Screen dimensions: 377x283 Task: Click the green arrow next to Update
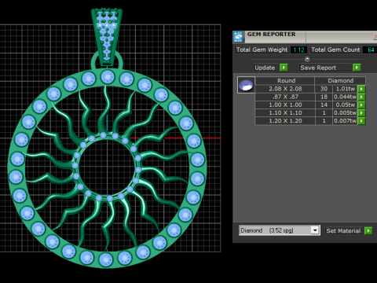284,68
